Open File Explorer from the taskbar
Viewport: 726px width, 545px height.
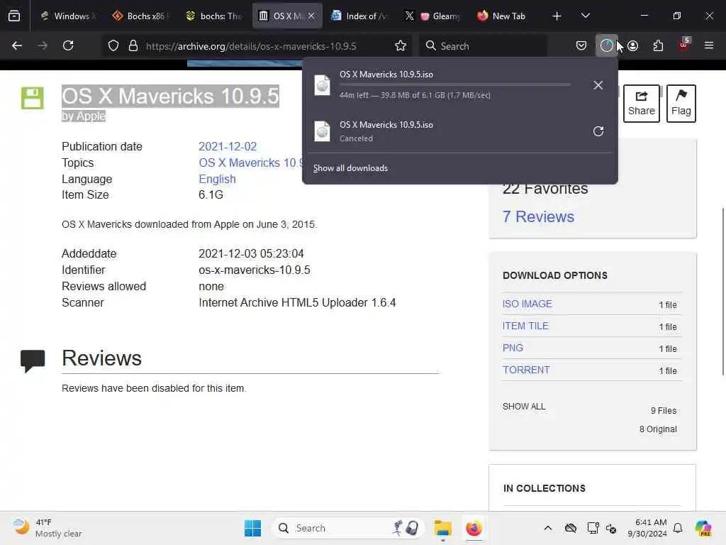pos(442,528)
